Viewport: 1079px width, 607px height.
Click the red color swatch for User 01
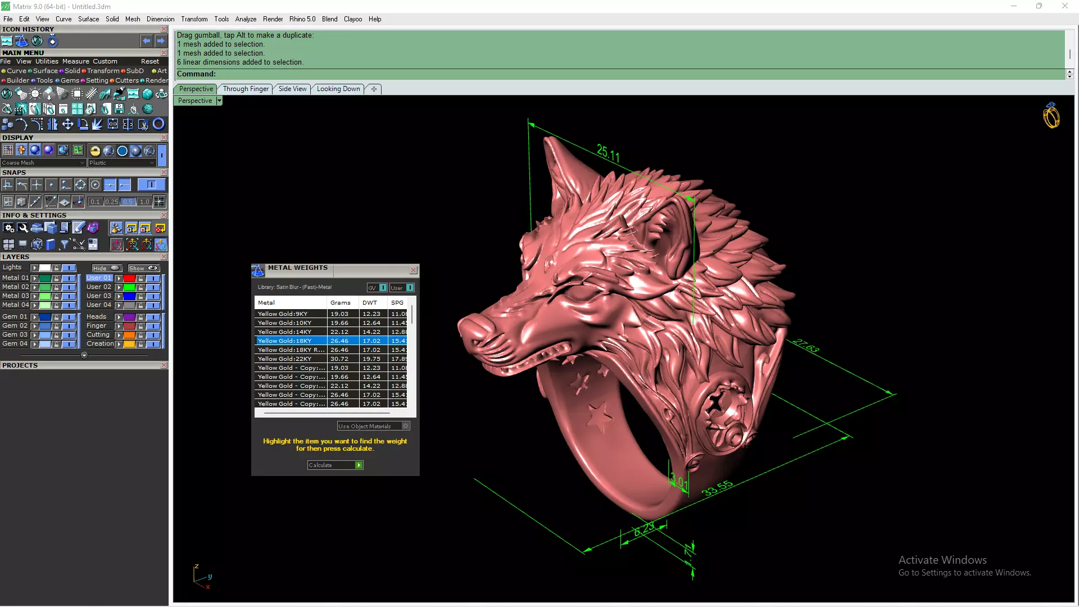click(x=129, y=278)
